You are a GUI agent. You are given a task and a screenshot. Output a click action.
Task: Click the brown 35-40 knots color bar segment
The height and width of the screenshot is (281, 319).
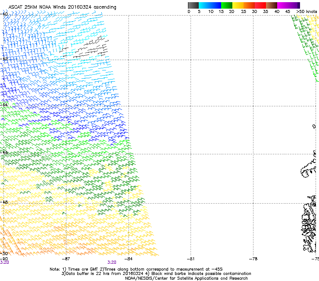point(272,5)
